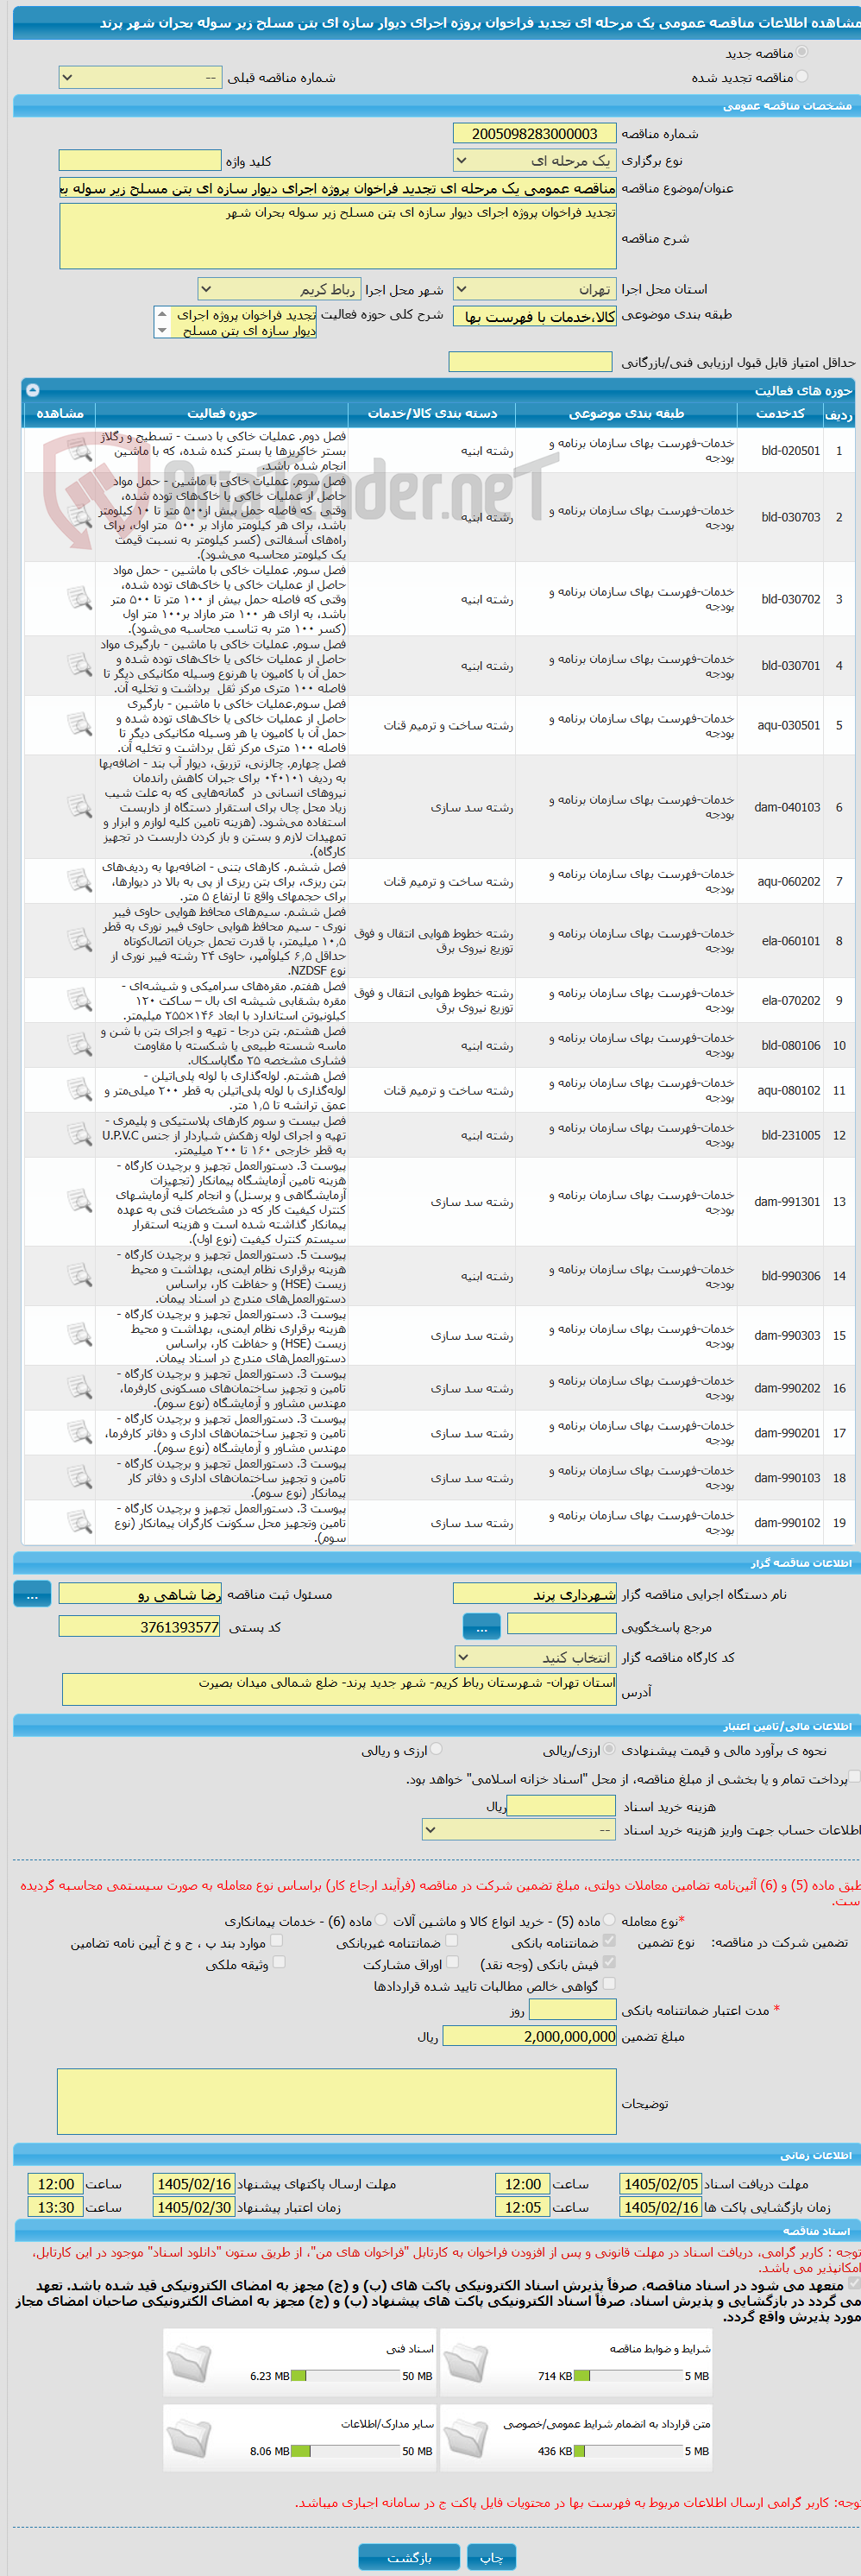Open view icon for row bld-030702
Image resolution: width=861 pixels, height=2576 pixels.
pos(79,599)
